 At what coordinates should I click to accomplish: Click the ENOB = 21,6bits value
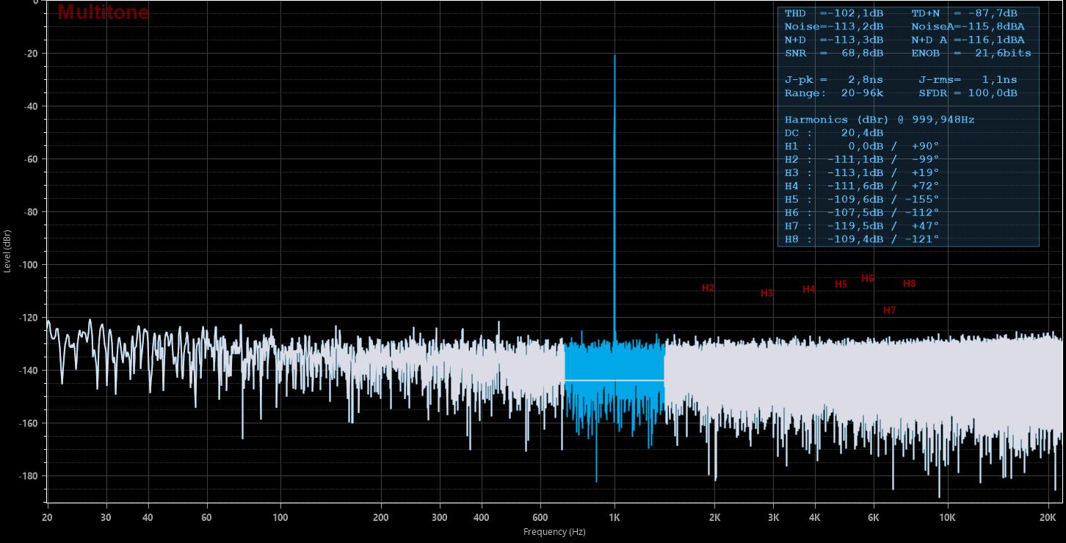click(x=971, y=53)
